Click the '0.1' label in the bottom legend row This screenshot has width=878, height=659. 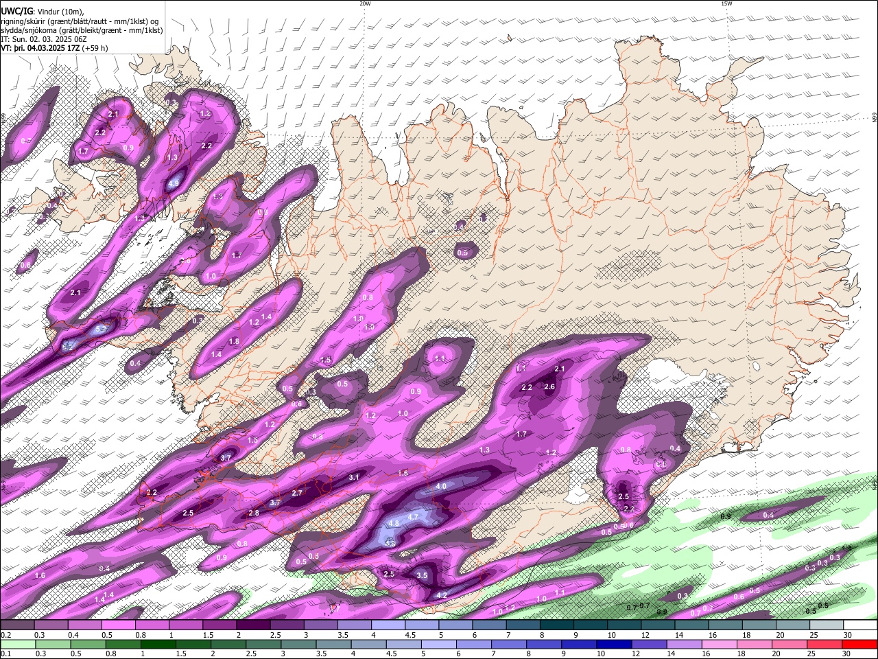[x=6, y=654]
